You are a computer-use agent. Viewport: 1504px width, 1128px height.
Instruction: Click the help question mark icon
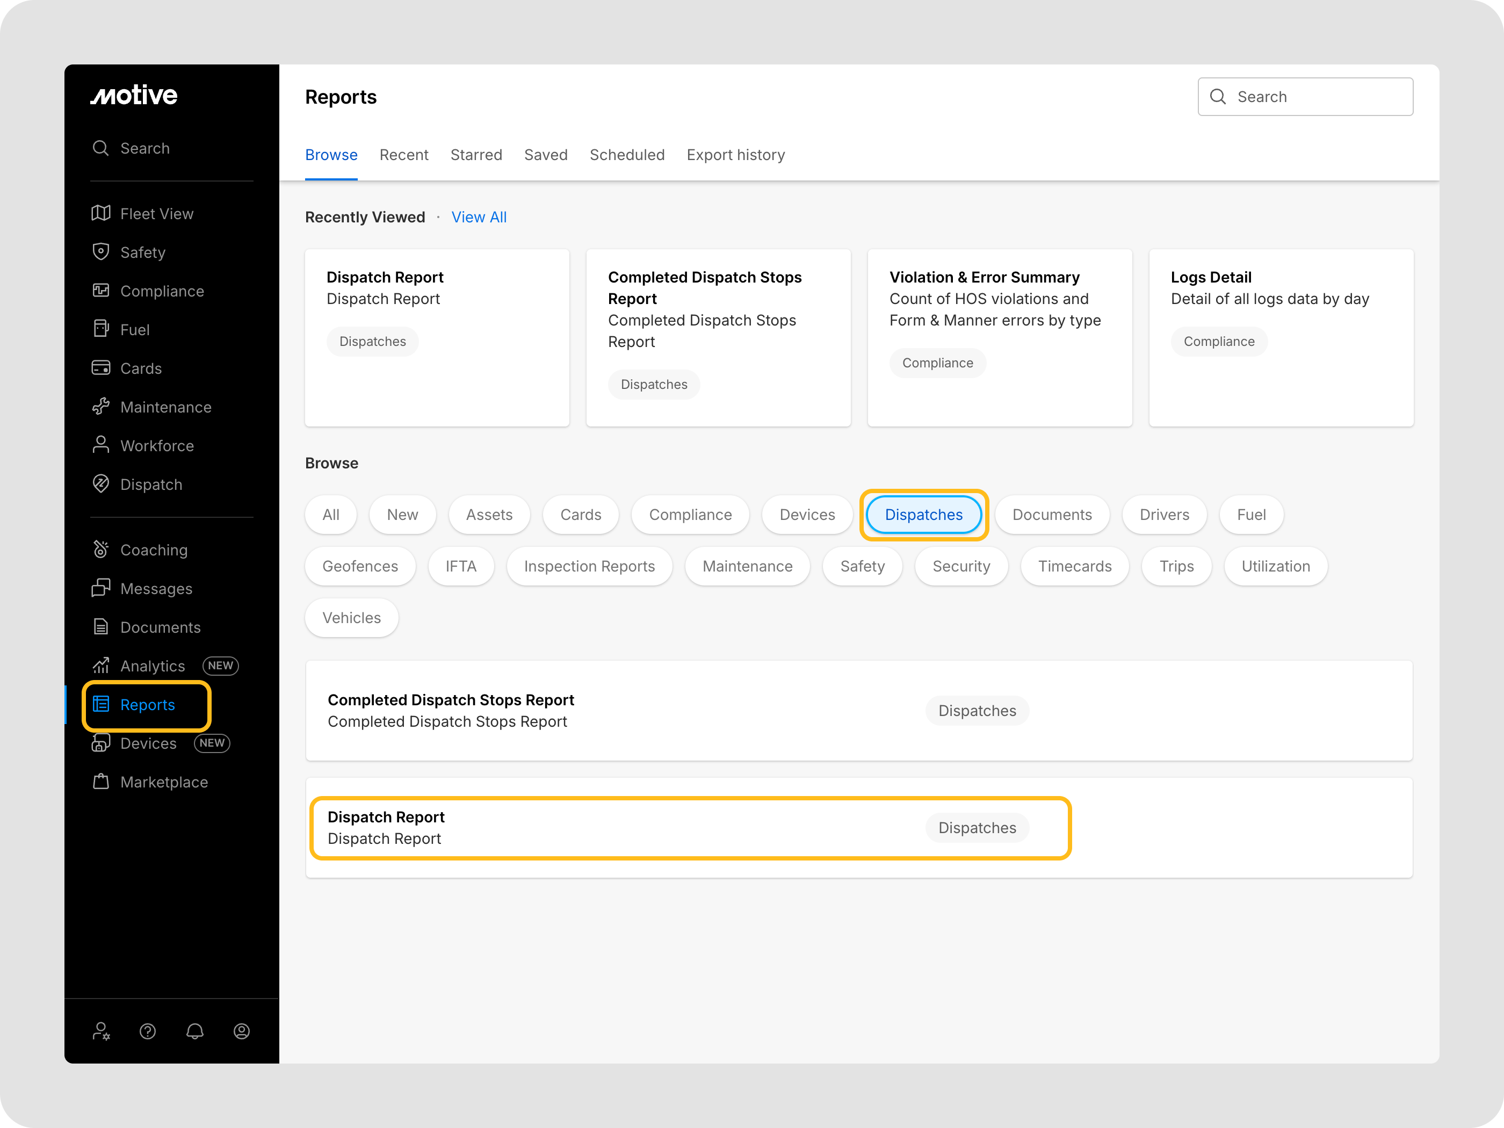pyautogui.click(x=148, y=1031)
